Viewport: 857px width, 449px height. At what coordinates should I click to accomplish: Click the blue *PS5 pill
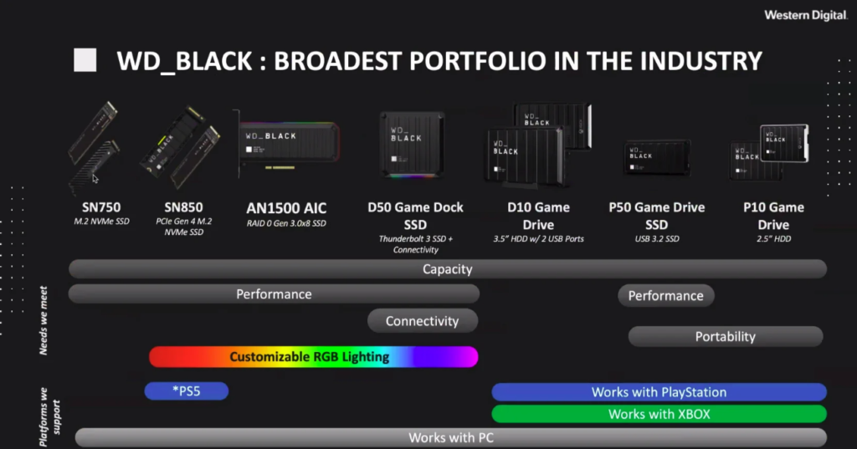tap(187, 391)
